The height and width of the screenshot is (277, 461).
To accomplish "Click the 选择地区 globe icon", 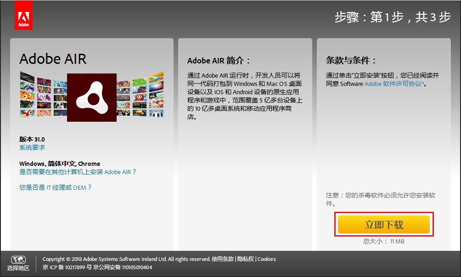I will pos(18,260).
